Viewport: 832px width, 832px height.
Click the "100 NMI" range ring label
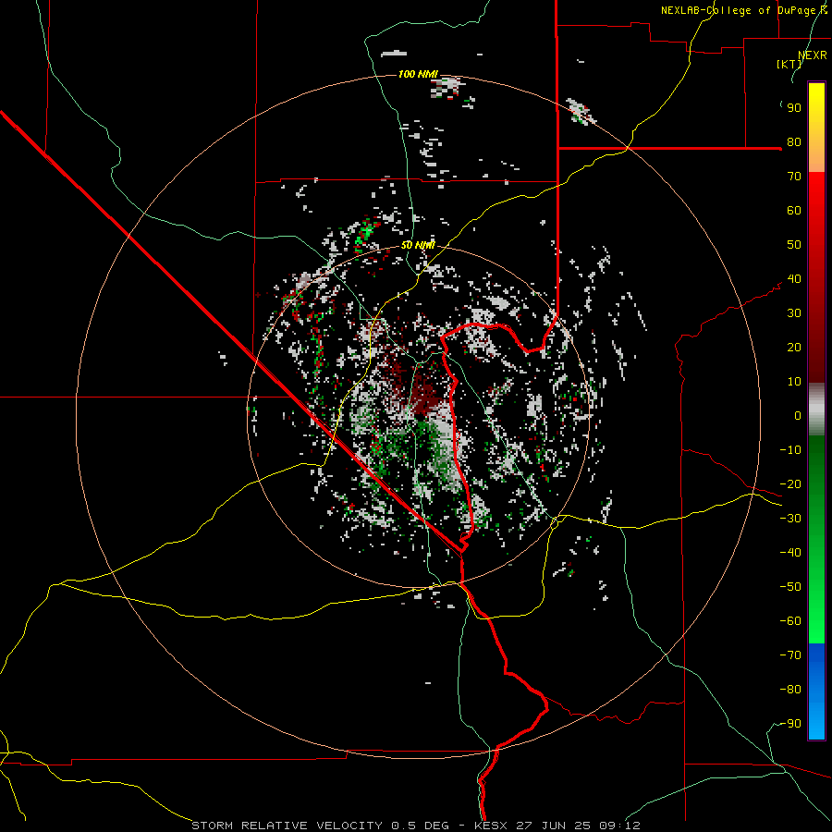pos(418,74)
